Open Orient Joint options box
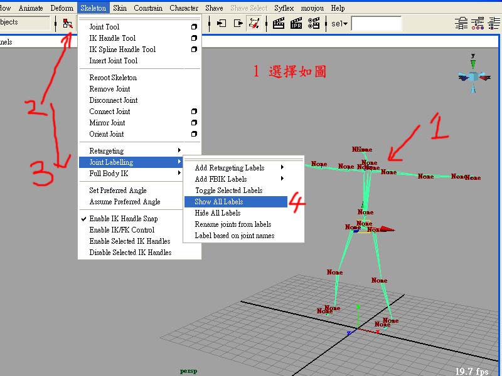The width and height of the screenshot is (502, 376). [194, 134]
